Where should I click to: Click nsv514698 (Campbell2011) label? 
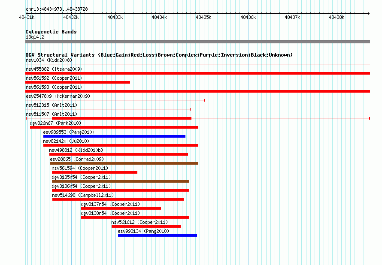tap(83, 195)
